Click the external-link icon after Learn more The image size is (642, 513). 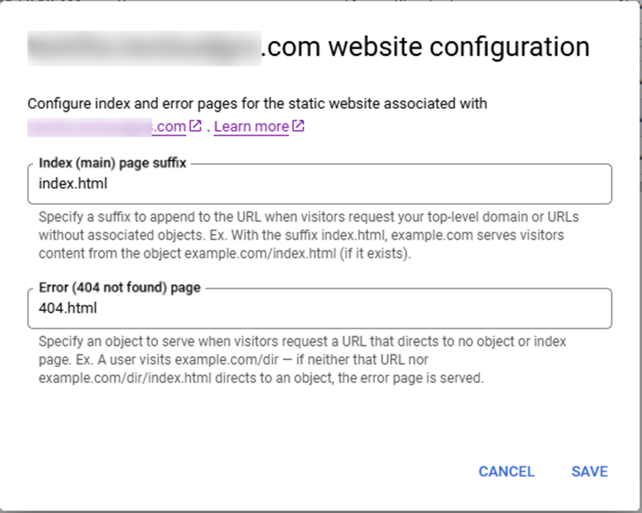(298, 126)
